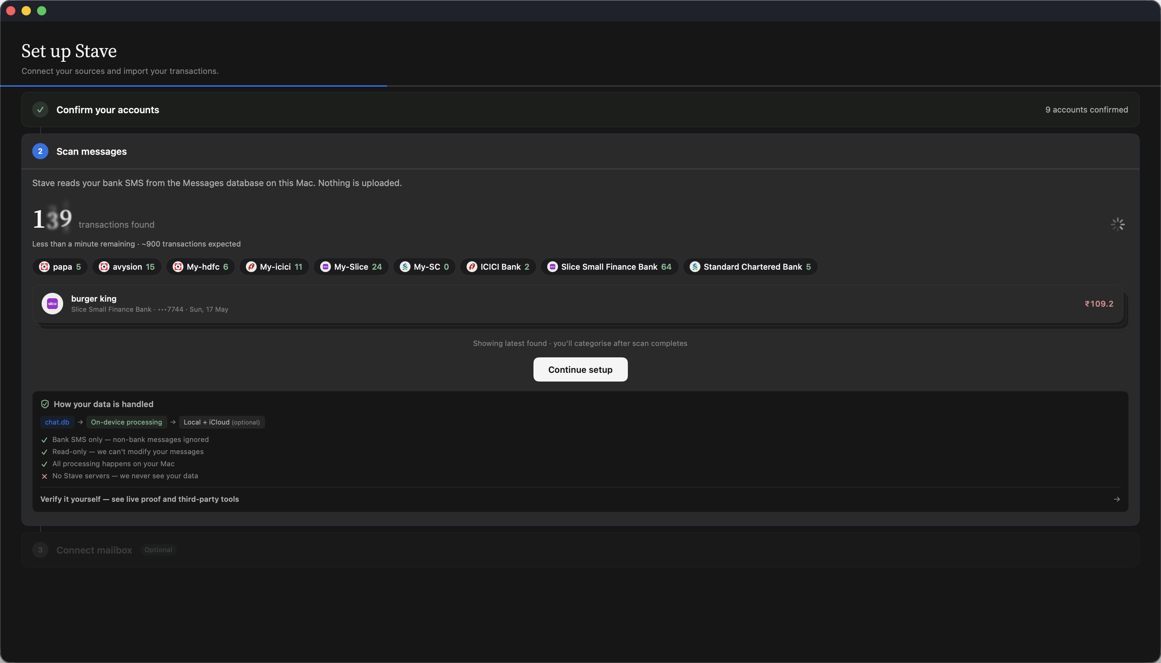The image size is (1161, 663).
Task: Open Verify it yourself live proof link
Action: (x=580, y=499)
